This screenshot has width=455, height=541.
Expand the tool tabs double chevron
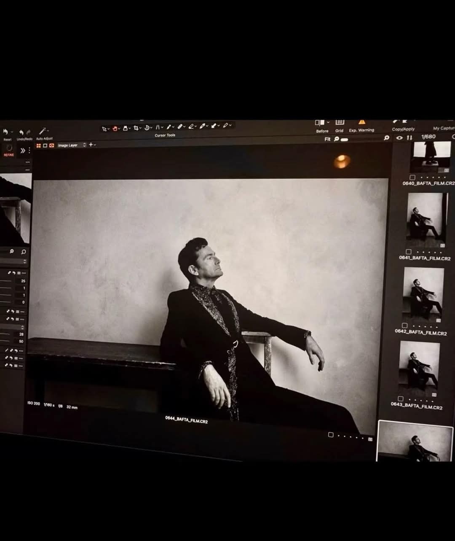22,151
